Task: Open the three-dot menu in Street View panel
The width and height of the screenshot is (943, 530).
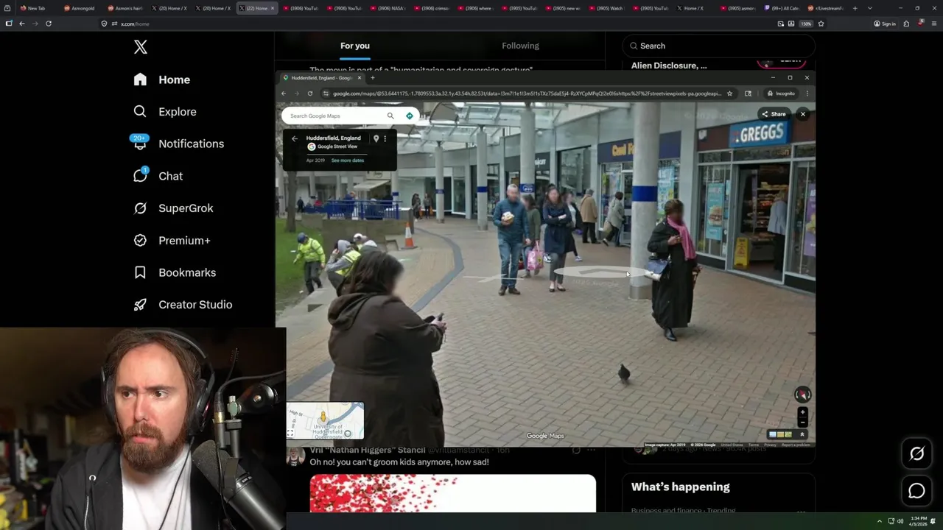Action: [385, 138]
